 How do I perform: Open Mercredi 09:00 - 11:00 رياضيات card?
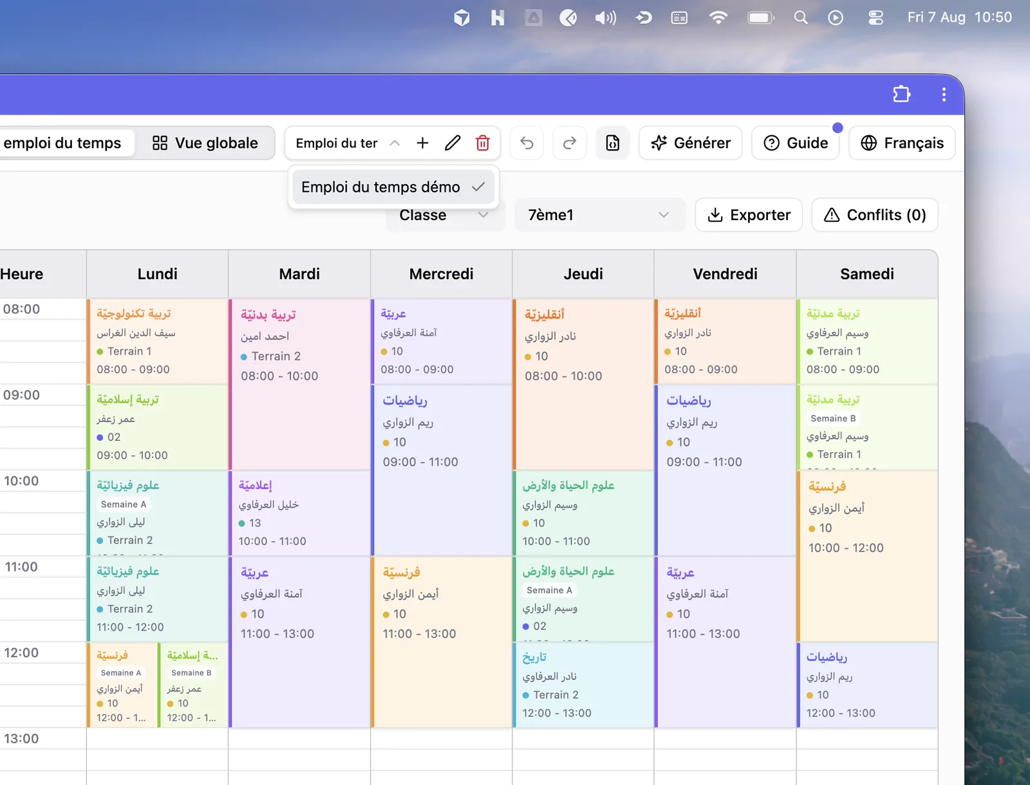coord(442,470)
